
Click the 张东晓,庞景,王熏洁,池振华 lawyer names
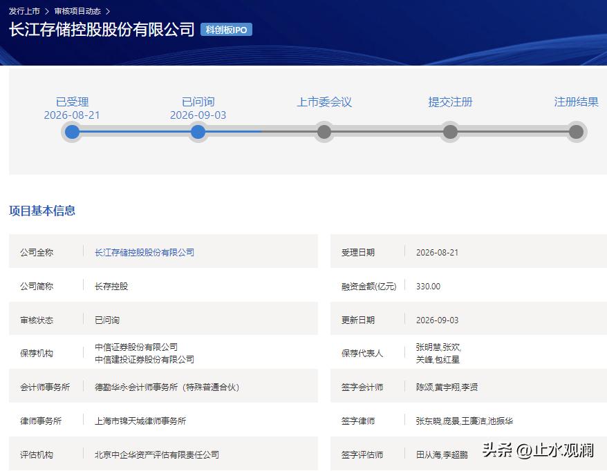tap(464, 421)
